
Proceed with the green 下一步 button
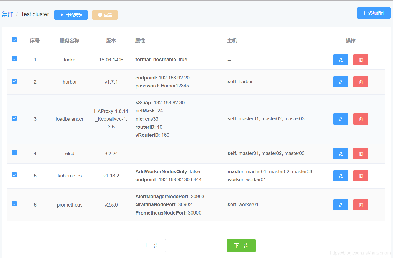[x=241, y=246]
